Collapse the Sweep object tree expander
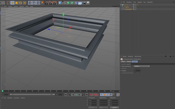Screen dimensions: 175x109 point(121,5)
